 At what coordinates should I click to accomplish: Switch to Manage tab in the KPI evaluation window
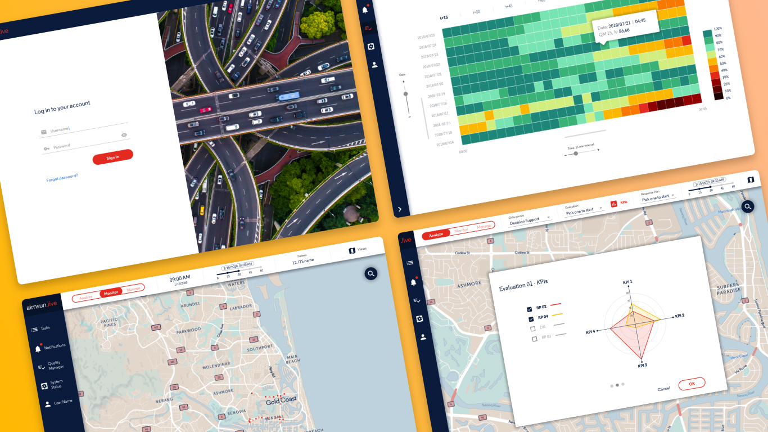click(484, 226)
